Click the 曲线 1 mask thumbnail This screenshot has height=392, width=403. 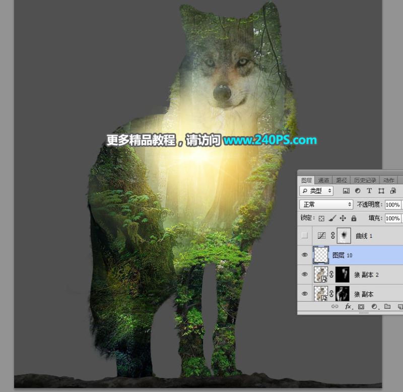[x=344, y=235]
